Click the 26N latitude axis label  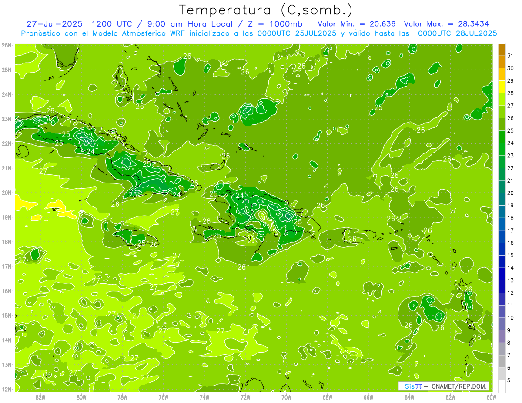[6, 45]
